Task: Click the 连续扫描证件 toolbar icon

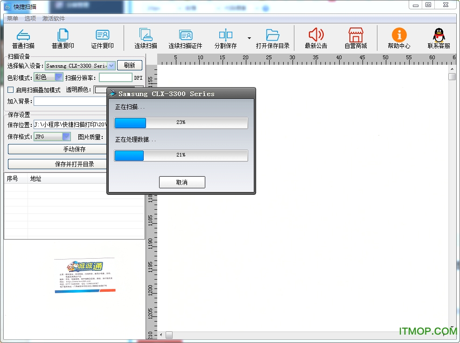Action: (186, 35)
